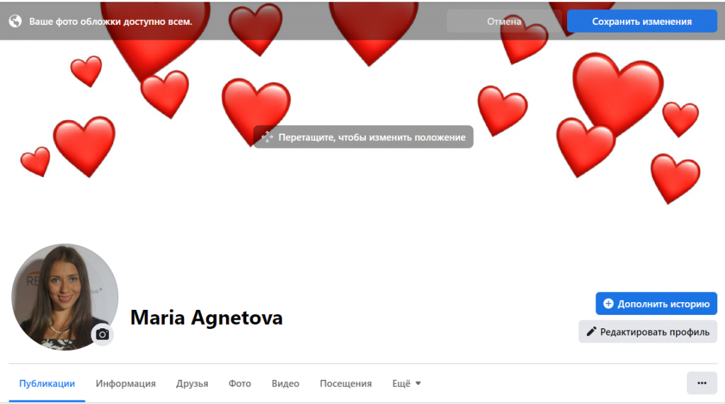Open the Информация tab

[125, 383]
